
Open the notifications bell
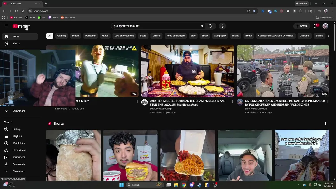(x=315, y=26)
